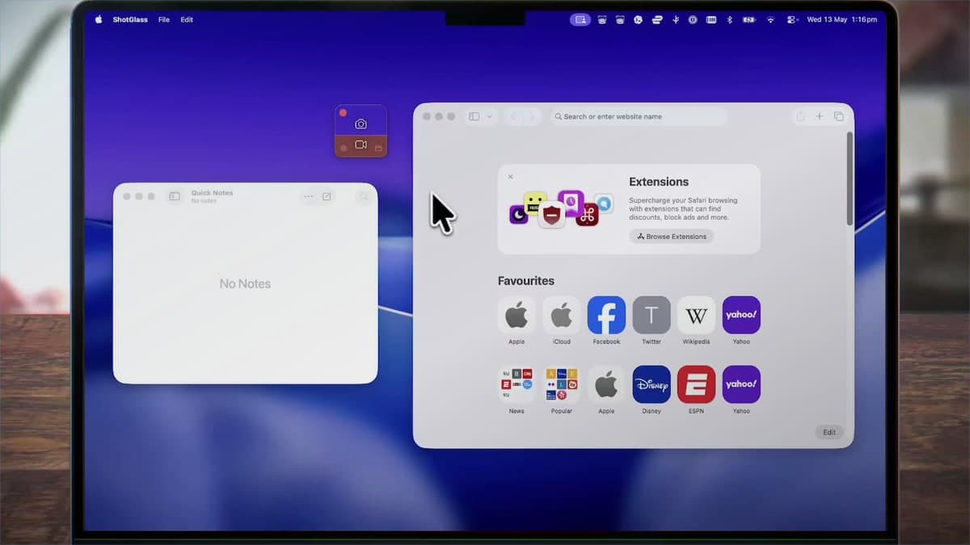Click the Favourites heading

pos(526,281)
